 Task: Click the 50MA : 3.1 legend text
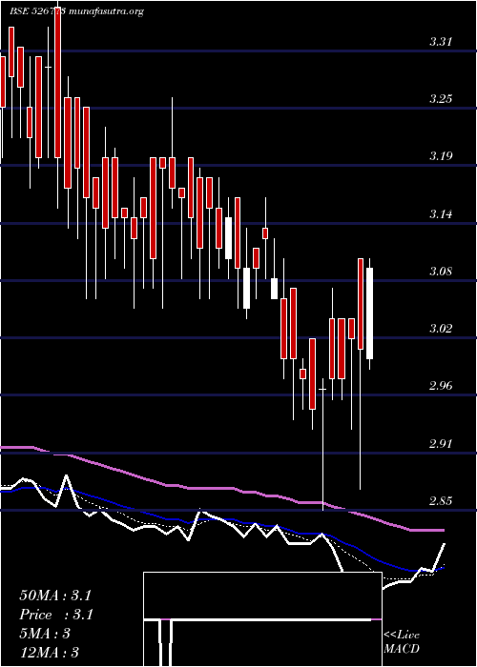(55, 596)
